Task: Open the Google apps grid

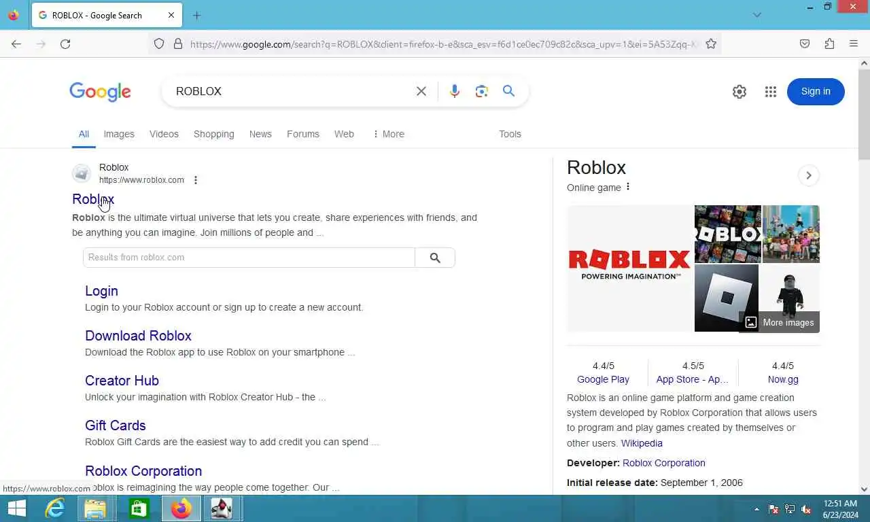Action: pyautogui.click(x=770, y=92)
